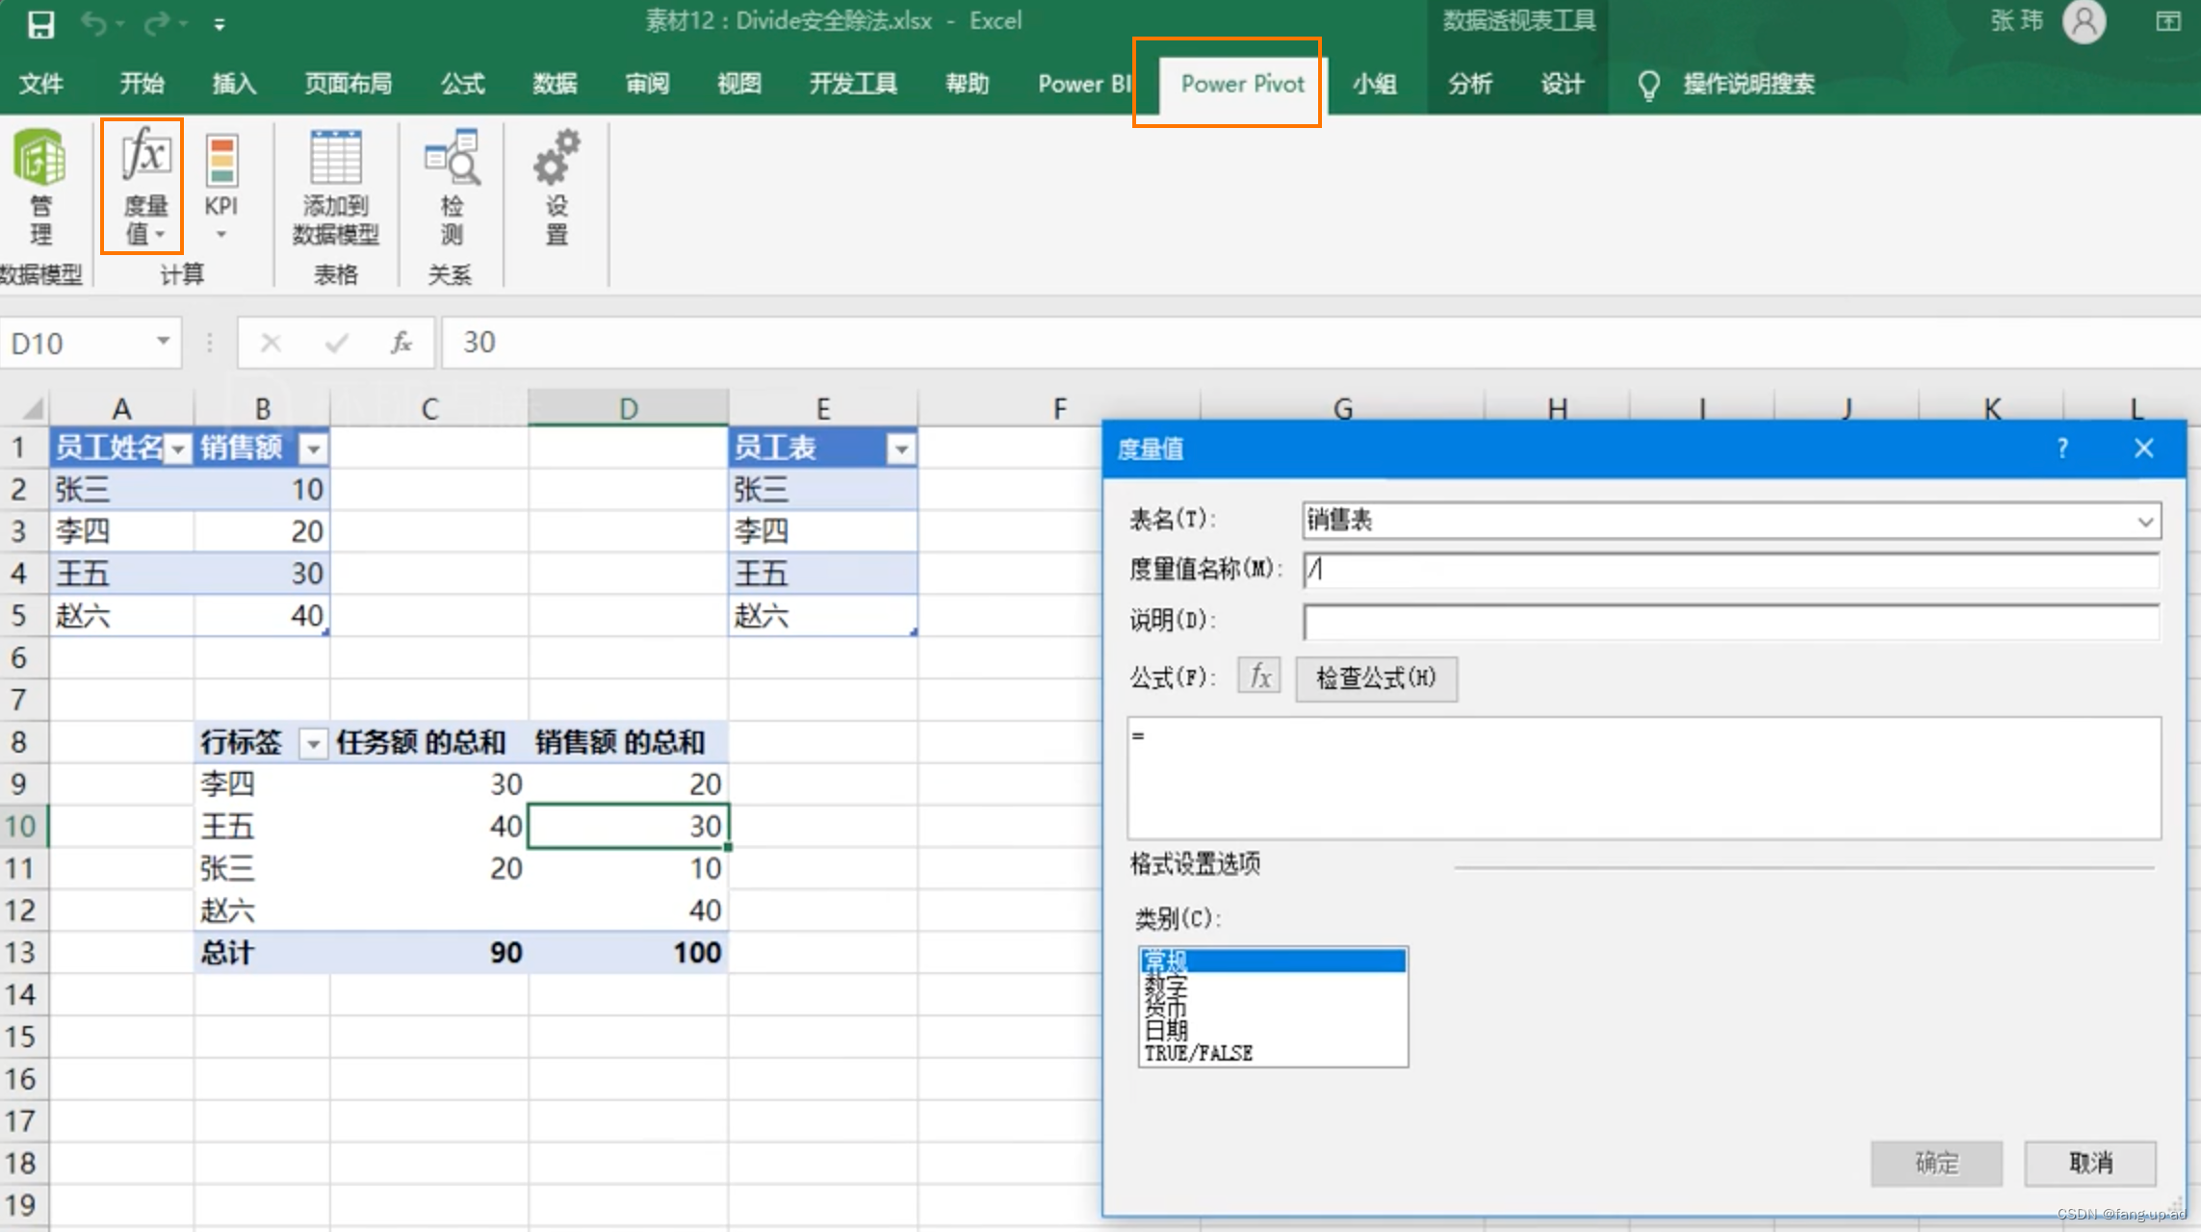
Task: Click the Save icon in Quick Access Toolbar
Action: [x=40, y=23]
